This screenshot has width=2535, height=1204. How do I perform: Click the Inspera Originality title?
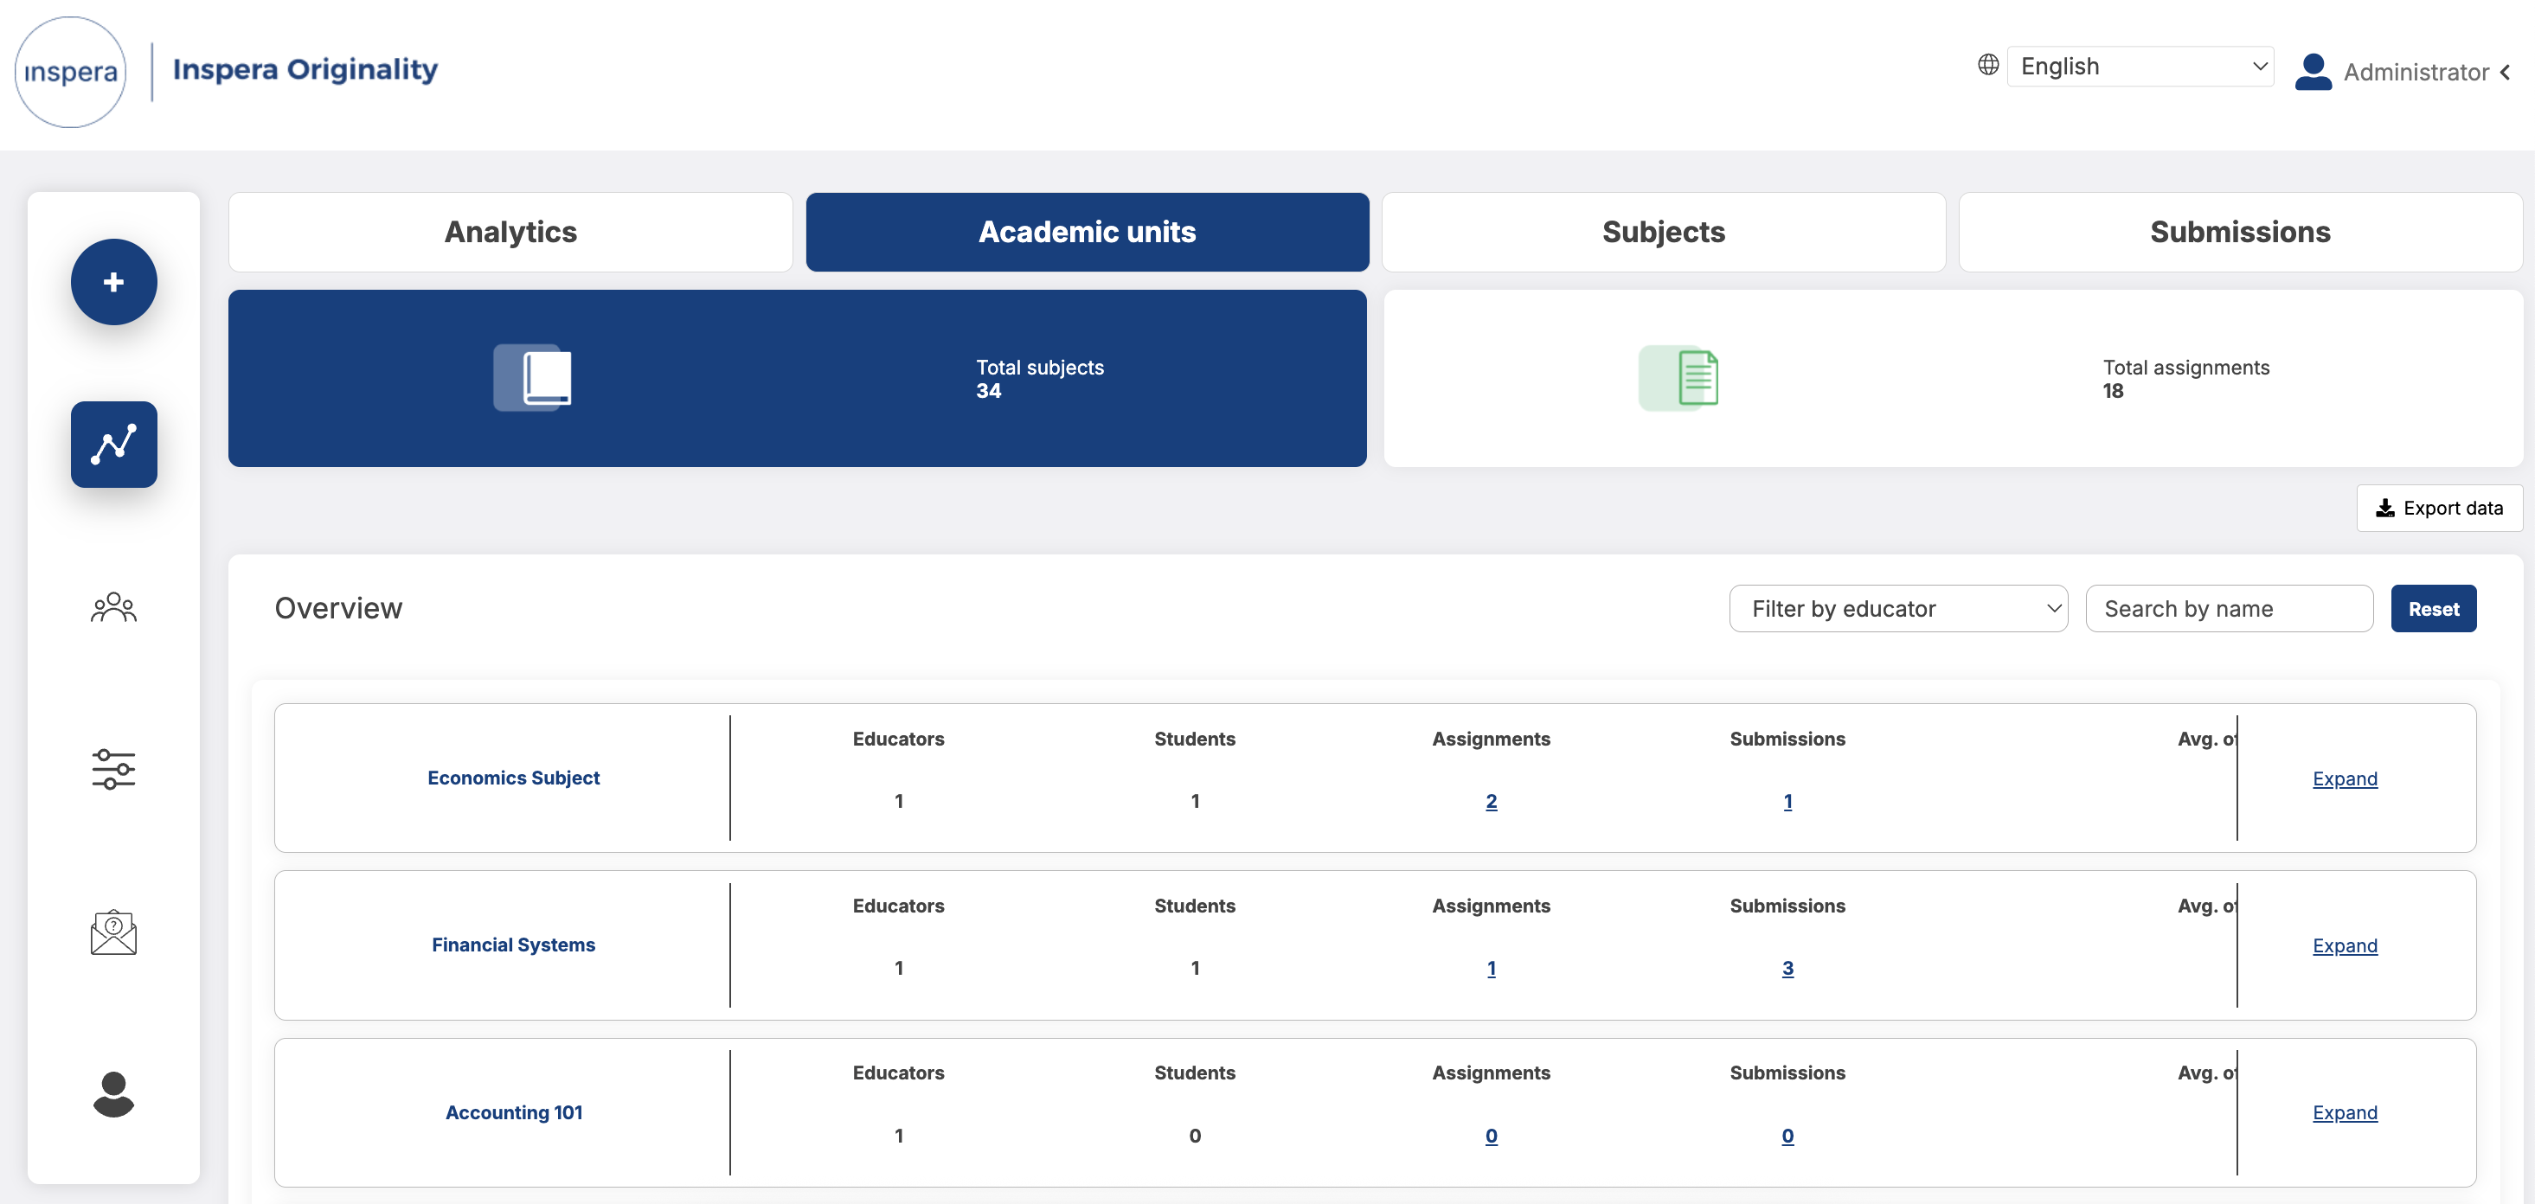[x=305, y=69]
